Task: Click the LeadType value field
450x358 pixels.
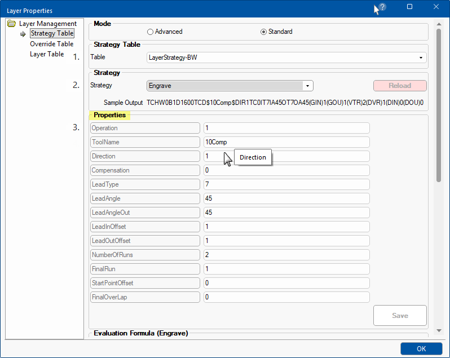Action: (x=286, y=184)
